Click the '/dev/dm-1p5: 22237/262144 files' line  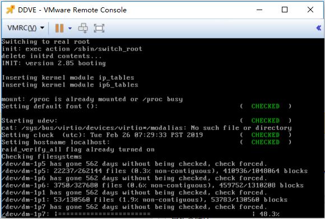coord(155,171)
